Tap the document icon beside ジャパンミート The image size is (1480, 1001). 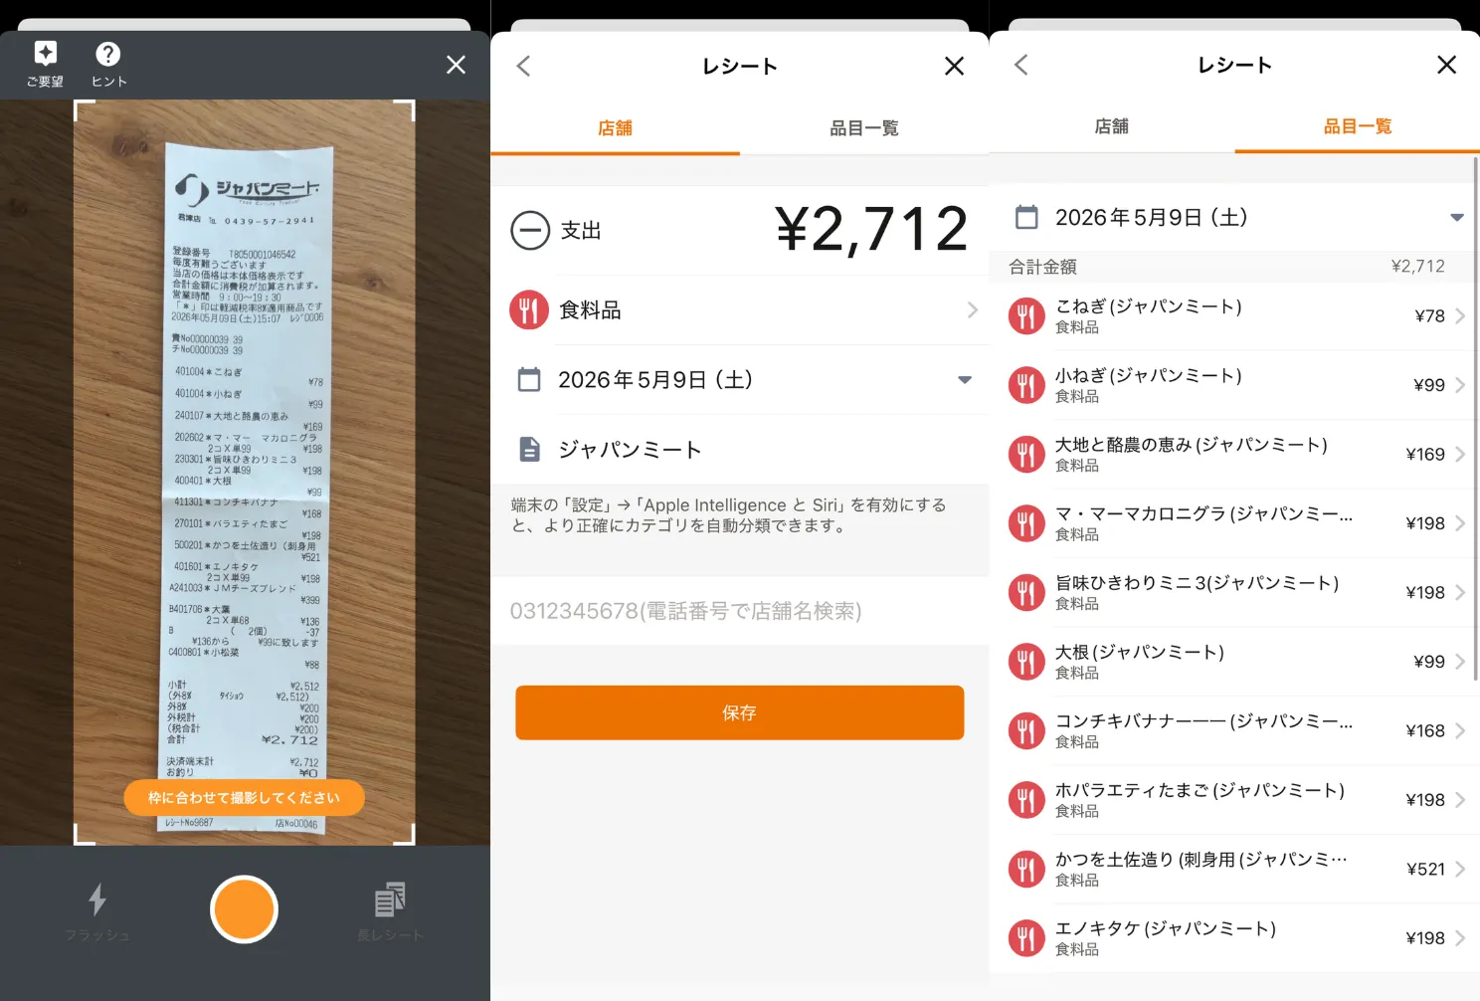pos(530,450)
